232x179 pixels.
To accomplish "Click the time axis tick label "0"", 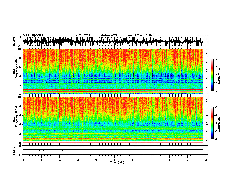I will pyautogui.click(x=23, y=160).
